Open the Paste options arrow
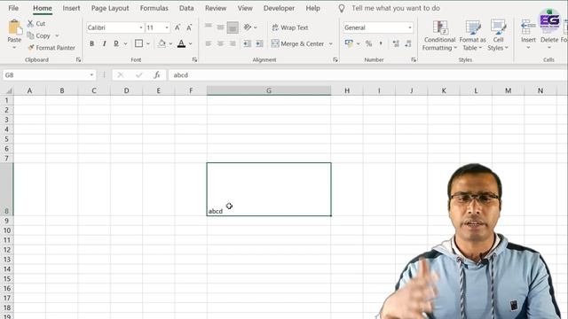The height and width of the screenshot is (319, 568). pyautogui.click(x=14, y=47)
